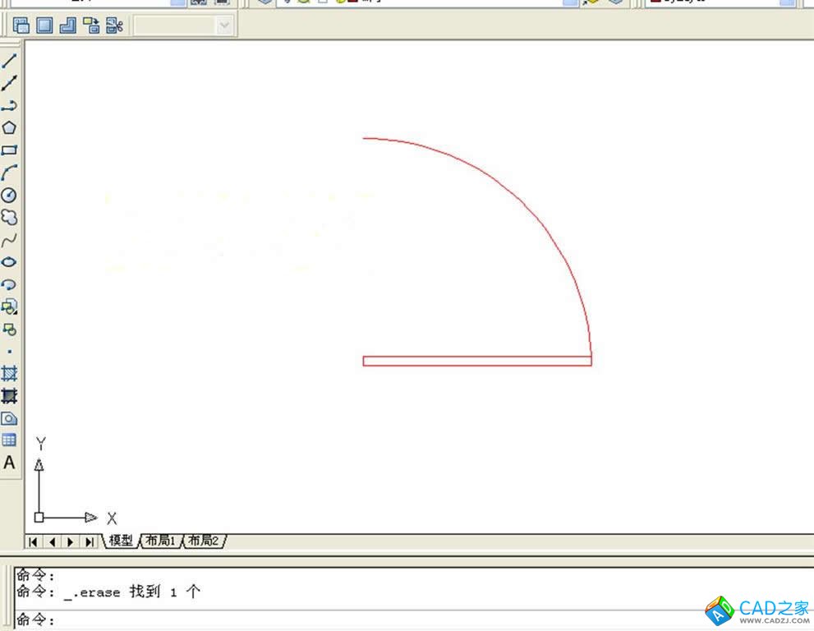The height and width of the screenshot is (631, 814).
Task: Jump to the first layout tab arrow
Action: click(34, 541)
